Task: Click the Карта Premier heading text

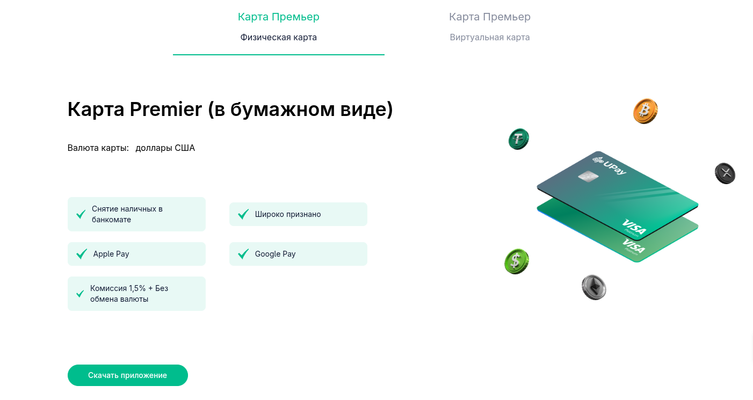Action: 230,109
